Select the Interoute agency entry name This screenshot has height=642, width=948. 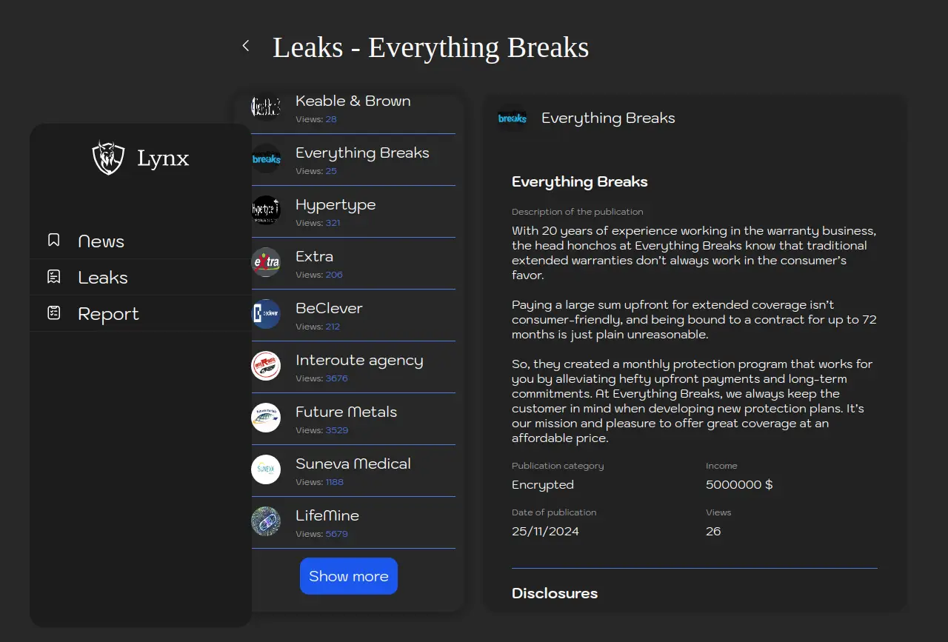pos(359,361)
